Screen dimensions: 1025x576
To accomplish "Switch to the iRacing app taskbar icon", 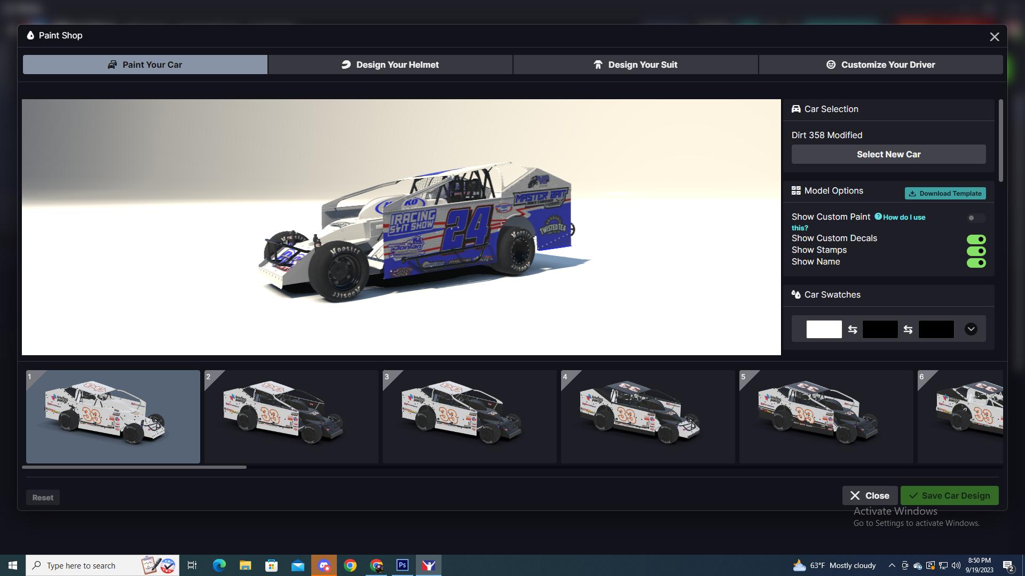I will (x=429, y=565).
